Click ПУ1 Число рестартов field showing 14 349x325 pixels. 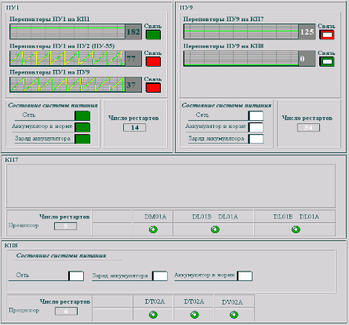click(135, 128)
